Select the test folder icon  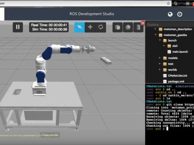[x=165, y=64]
